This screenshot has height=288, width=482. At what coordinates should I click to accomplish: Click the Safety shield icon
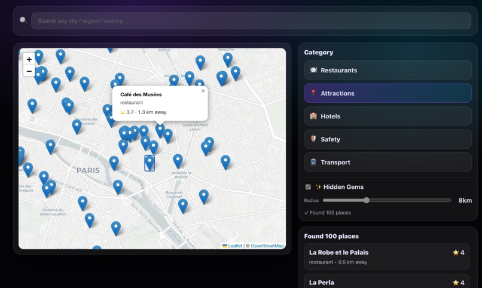[313, 139]
